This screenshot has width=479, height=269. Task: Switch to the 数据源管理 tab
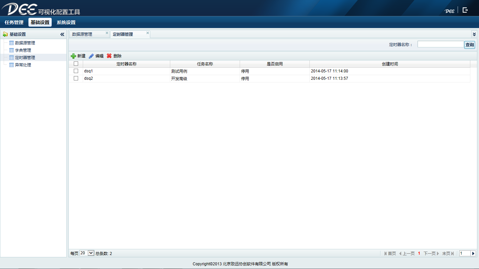pyautogui.click(x=82, y=34)
